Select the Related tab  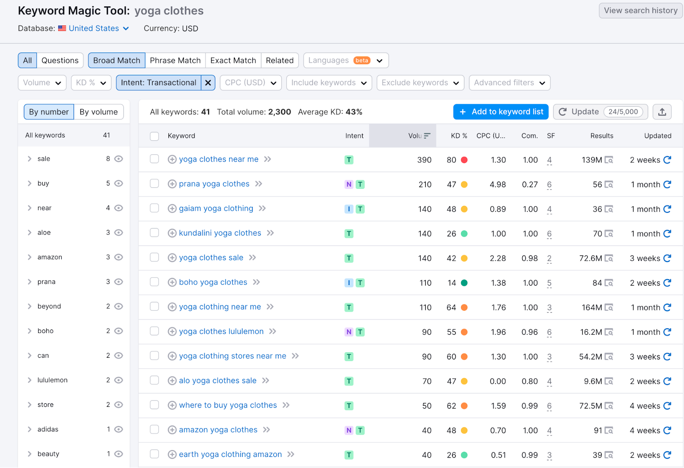pos(280,60)
